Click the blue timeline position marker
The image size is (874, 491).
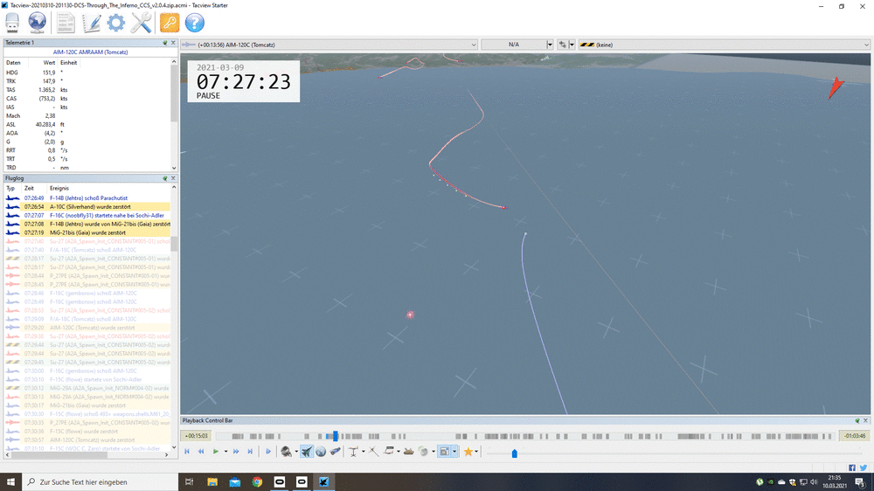coord(335,436)
